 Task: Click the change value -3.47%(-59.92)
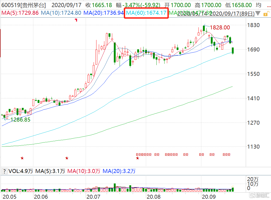(141, 5)
